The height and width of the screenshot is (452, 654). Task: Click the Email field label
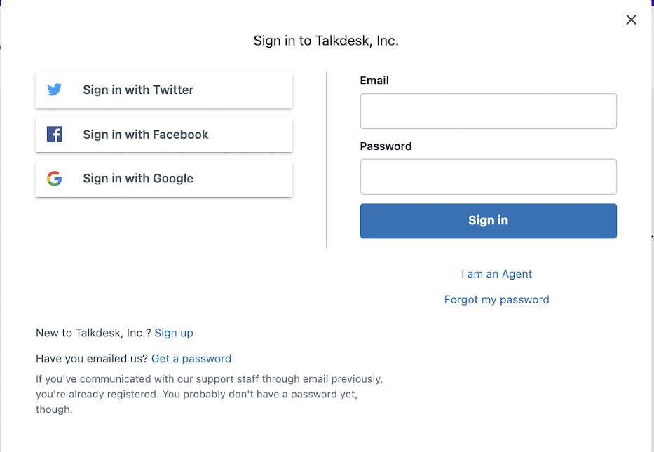click(x=374, y=81)
